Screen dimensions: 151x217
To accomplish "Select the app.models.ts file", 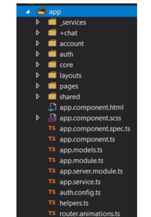I will (x=81, y=150).
